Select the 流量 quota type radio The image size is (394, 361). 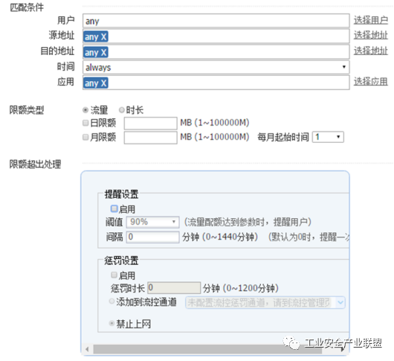(x=85, y=110)
